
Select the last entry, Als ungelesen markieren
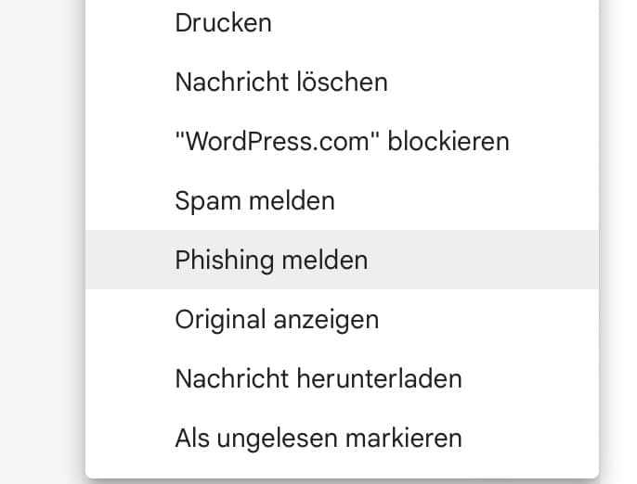318,438
